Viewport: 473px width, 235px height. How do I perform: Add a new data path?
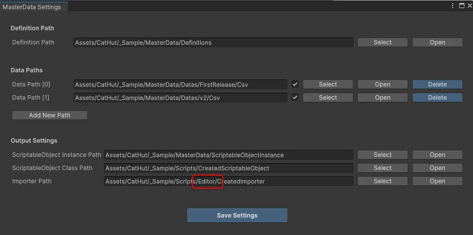point(50,115)
